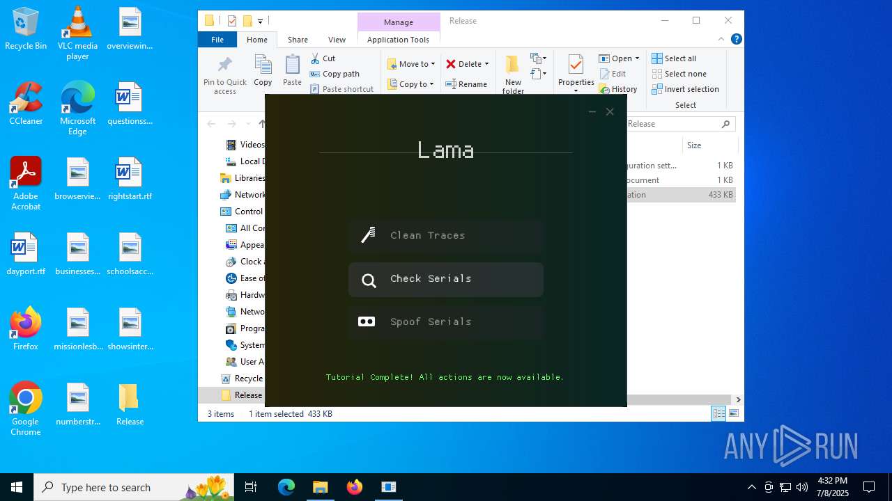Viewport: 892px width, 501px height.
Task: Click Cut in the ribbon
Action: 323,58
